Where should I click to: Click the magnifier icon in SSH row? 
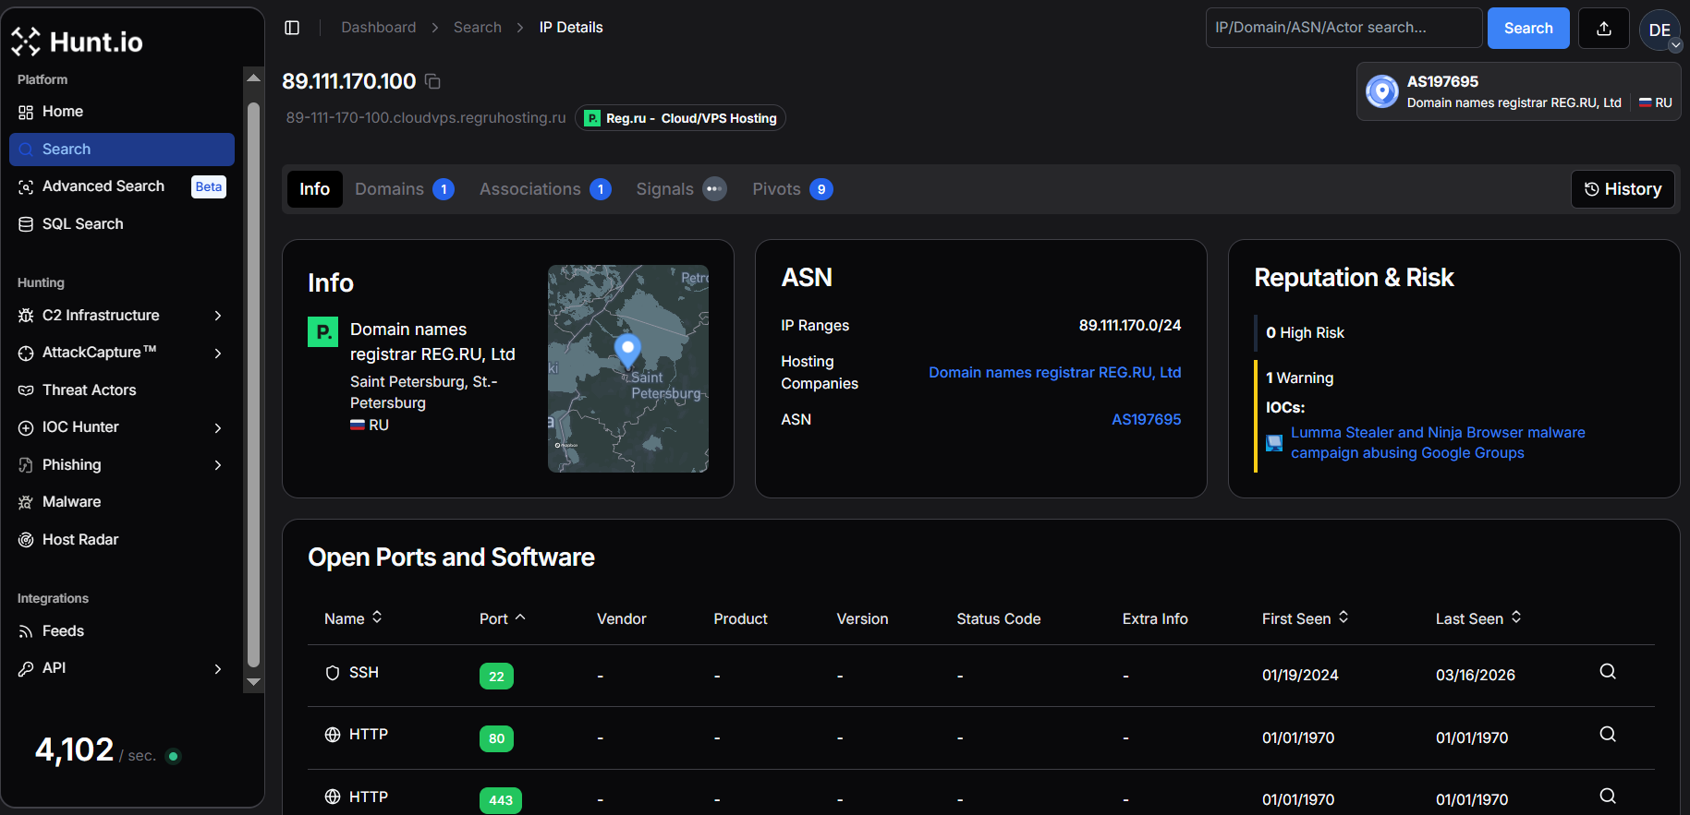1607,672
